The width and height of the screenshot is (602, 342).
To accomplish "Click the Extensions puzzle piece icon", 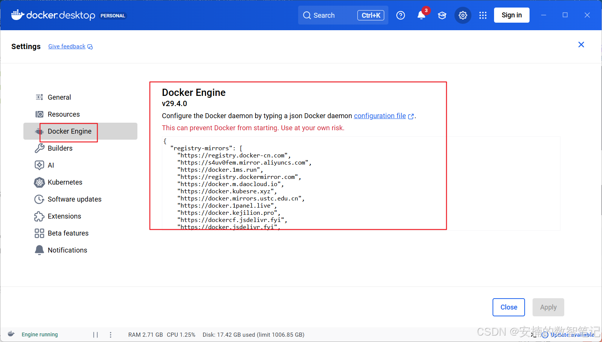I will coord(39,216).
